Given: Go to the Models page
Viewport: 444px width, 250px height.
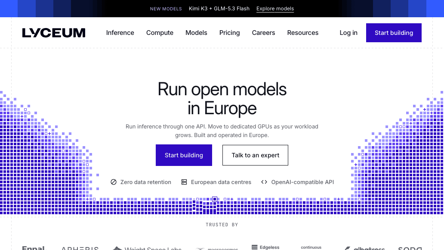Looking at the screenshot, I should [196, 33].
